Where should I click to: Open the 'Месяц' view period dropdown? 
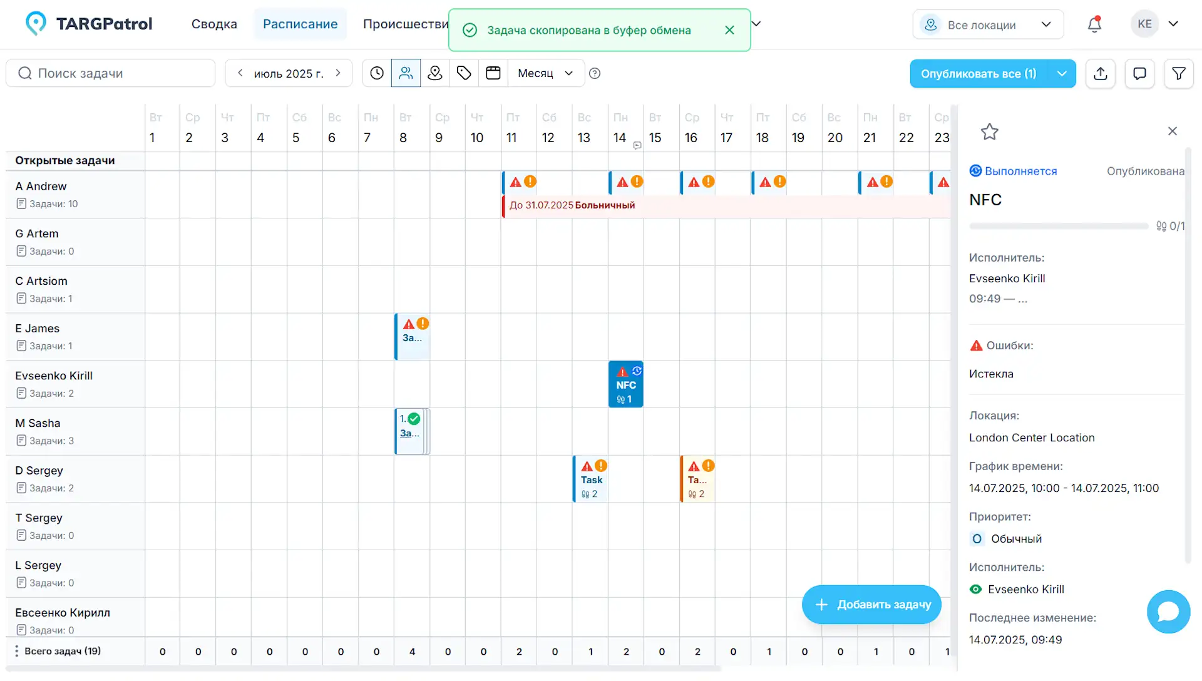point(545,73)
